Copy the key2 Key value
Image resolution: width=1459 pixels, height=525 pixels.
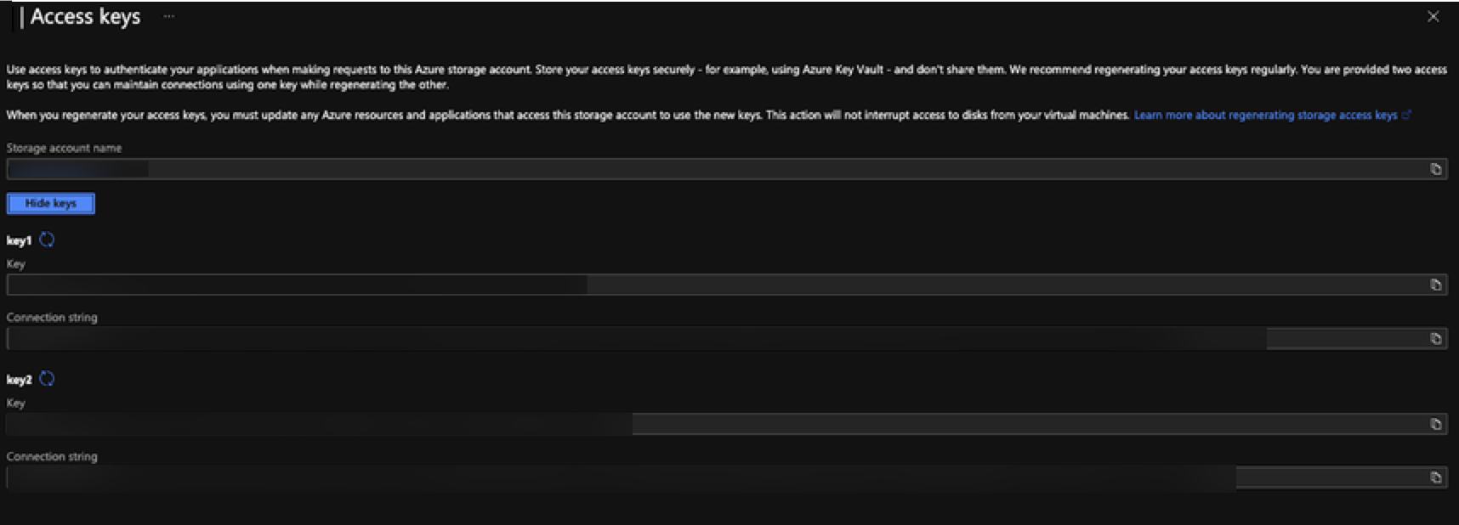pyautogui.click(x=1436, y=424)
